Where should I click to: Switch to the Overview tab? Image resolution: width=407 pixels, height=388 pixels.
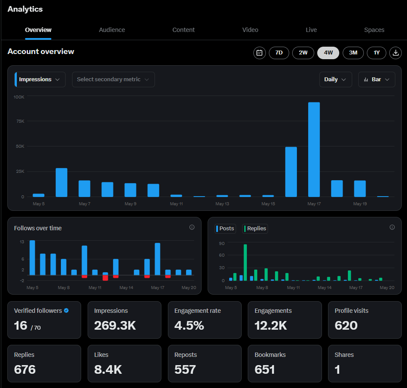tap(38, 30)
